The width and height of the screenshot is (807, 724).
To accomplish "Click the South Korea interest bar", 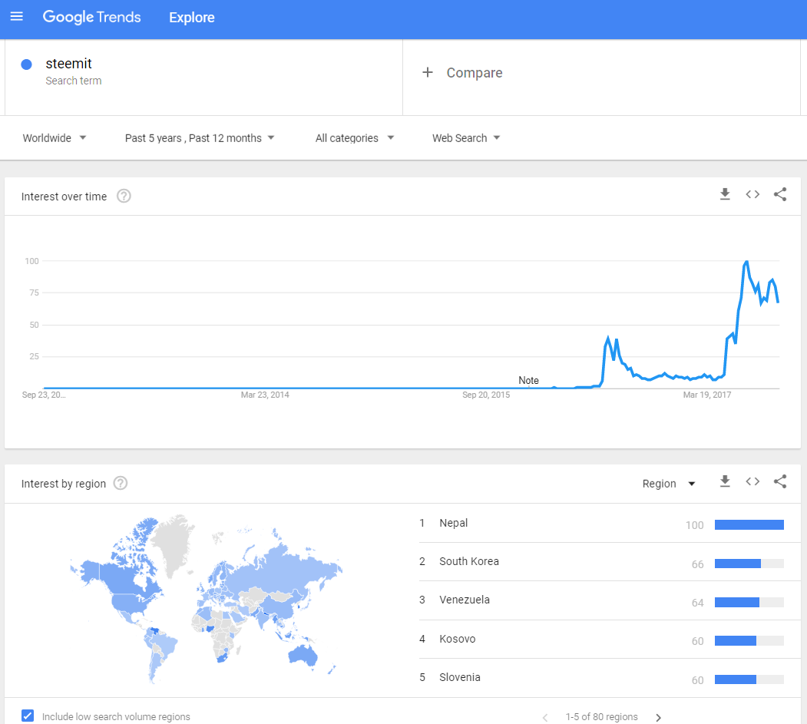I will pyautogui.click(x=749, y=564).
